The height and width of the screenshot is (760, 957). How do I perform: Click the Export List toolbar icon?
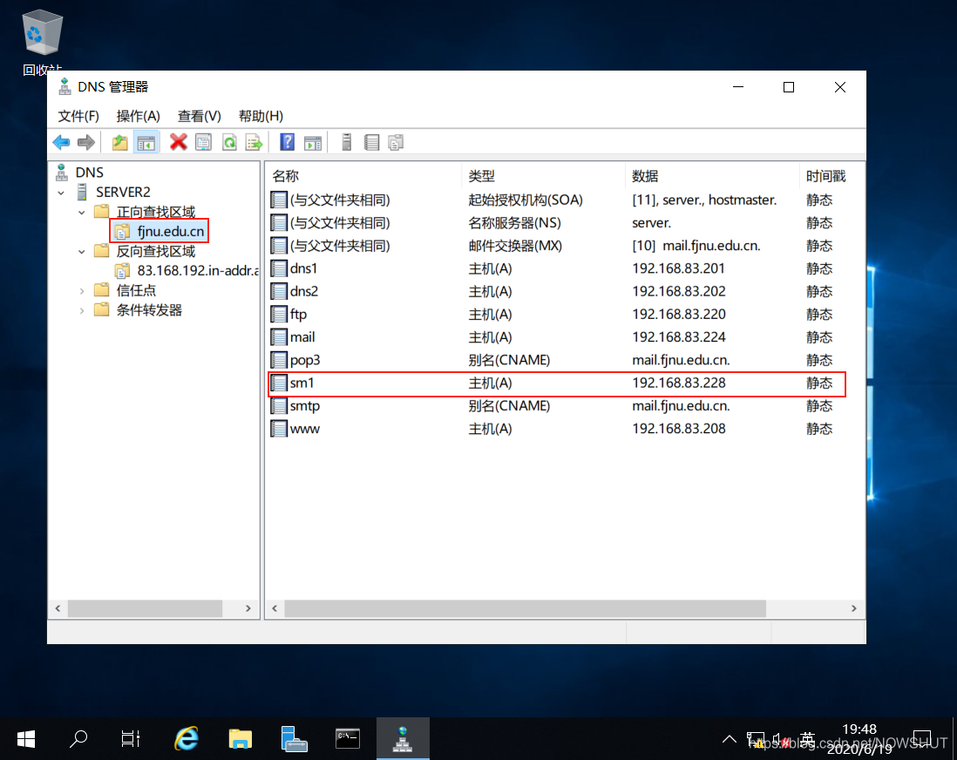254,142
